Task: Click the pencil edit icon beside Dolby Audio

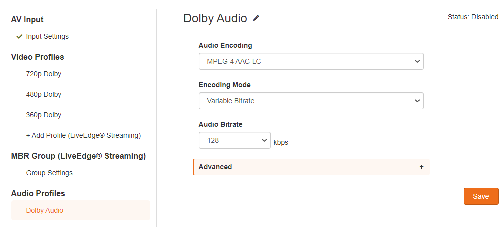Action: tap(256, 18)
